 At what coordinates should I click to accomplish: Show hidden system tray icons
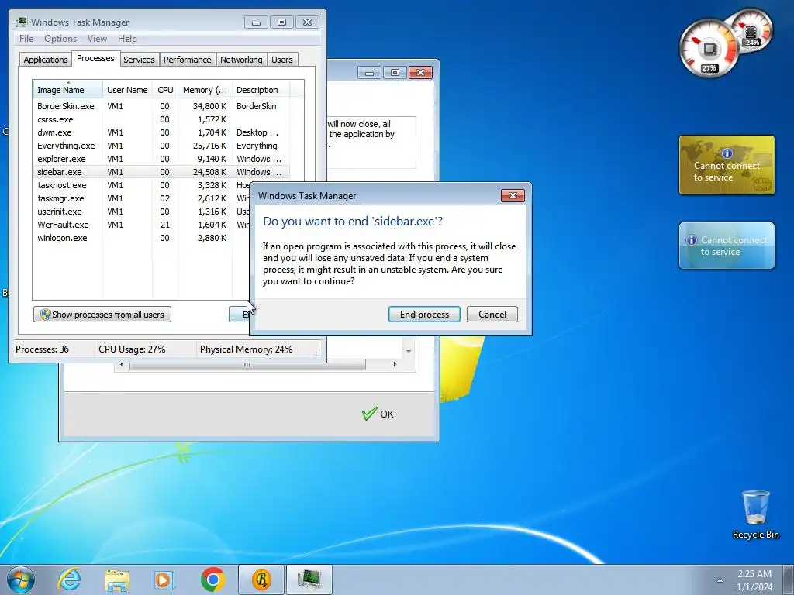click(720, 580)
